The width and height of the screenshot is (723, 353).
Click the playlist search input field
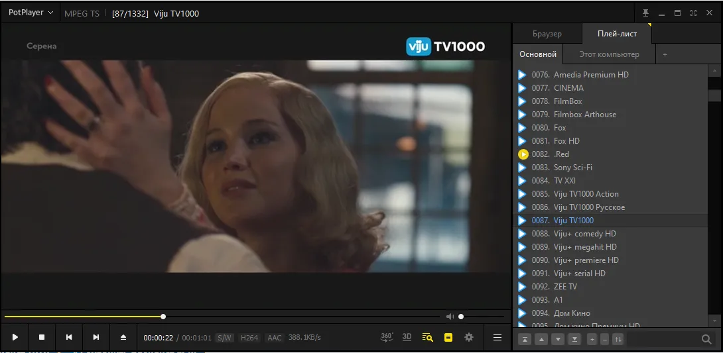[663, 340]
